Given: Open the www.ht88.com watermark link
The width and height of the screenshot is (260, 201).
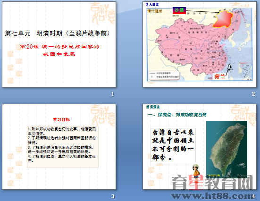Looking at the screenshot, I should tap(213, 196).
